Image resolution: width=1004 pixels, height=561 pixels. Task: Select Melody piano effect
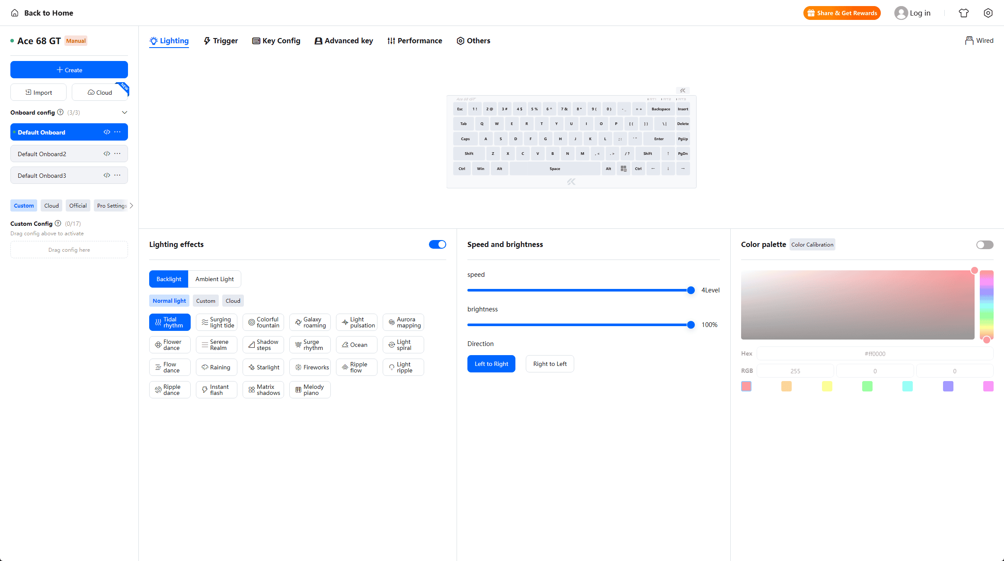click(x=310, y=390)
